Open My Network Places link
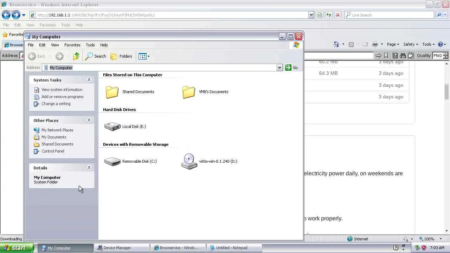The width and height of the screenshot is (450, 253). click(57, 130)
